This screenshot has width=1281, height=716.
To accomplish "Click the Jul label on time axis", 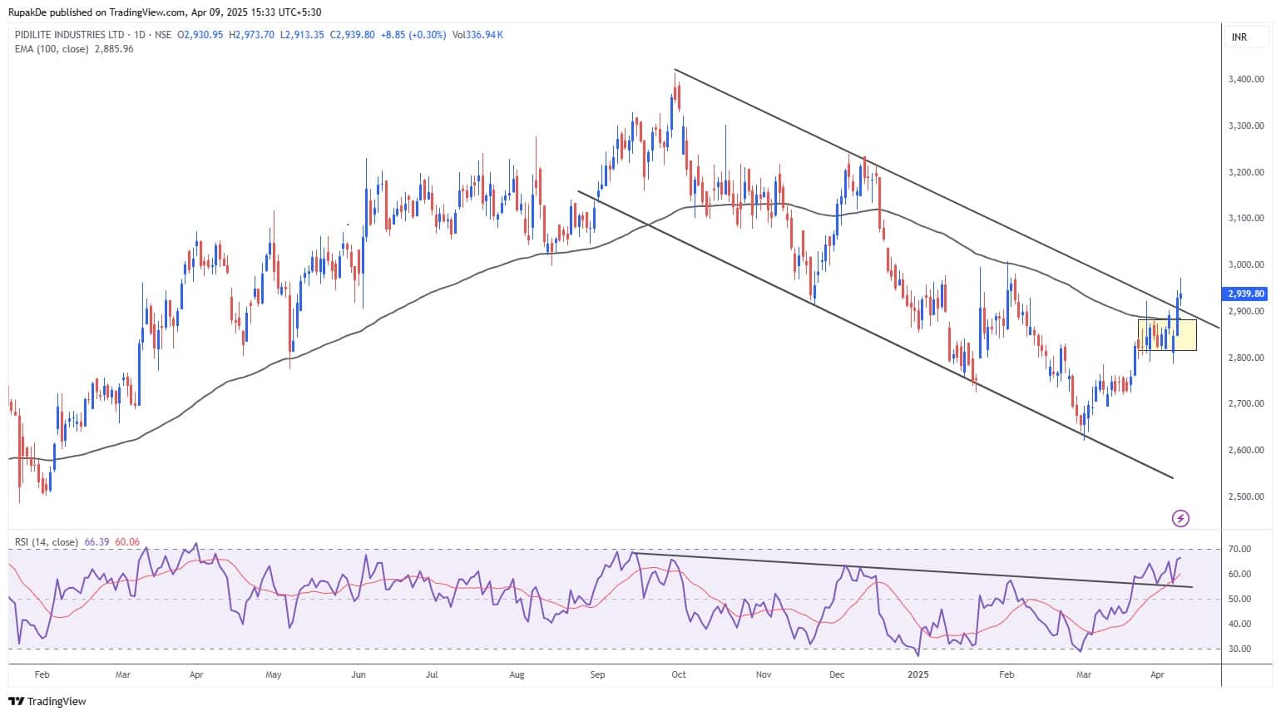I will pyautogui.click(x=432, y=675).
